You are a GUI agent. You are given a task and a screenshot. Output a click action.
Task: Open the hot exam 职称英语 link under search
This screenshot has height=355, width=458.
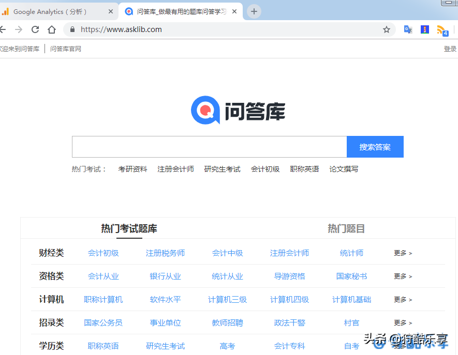pos(304,169)
